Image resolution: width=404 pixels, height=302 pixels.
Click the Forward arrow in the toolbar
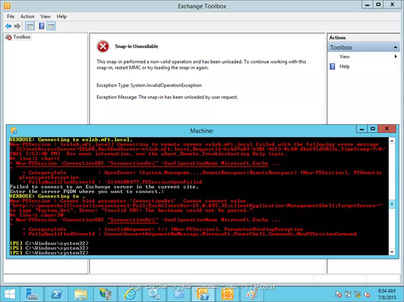pos(17,26)
